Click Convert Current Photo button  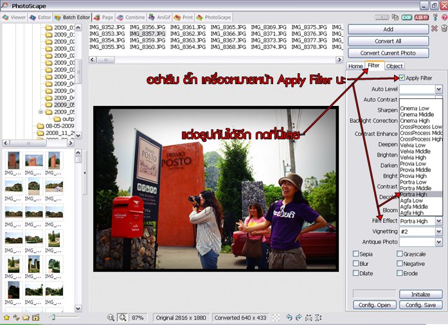388,53
